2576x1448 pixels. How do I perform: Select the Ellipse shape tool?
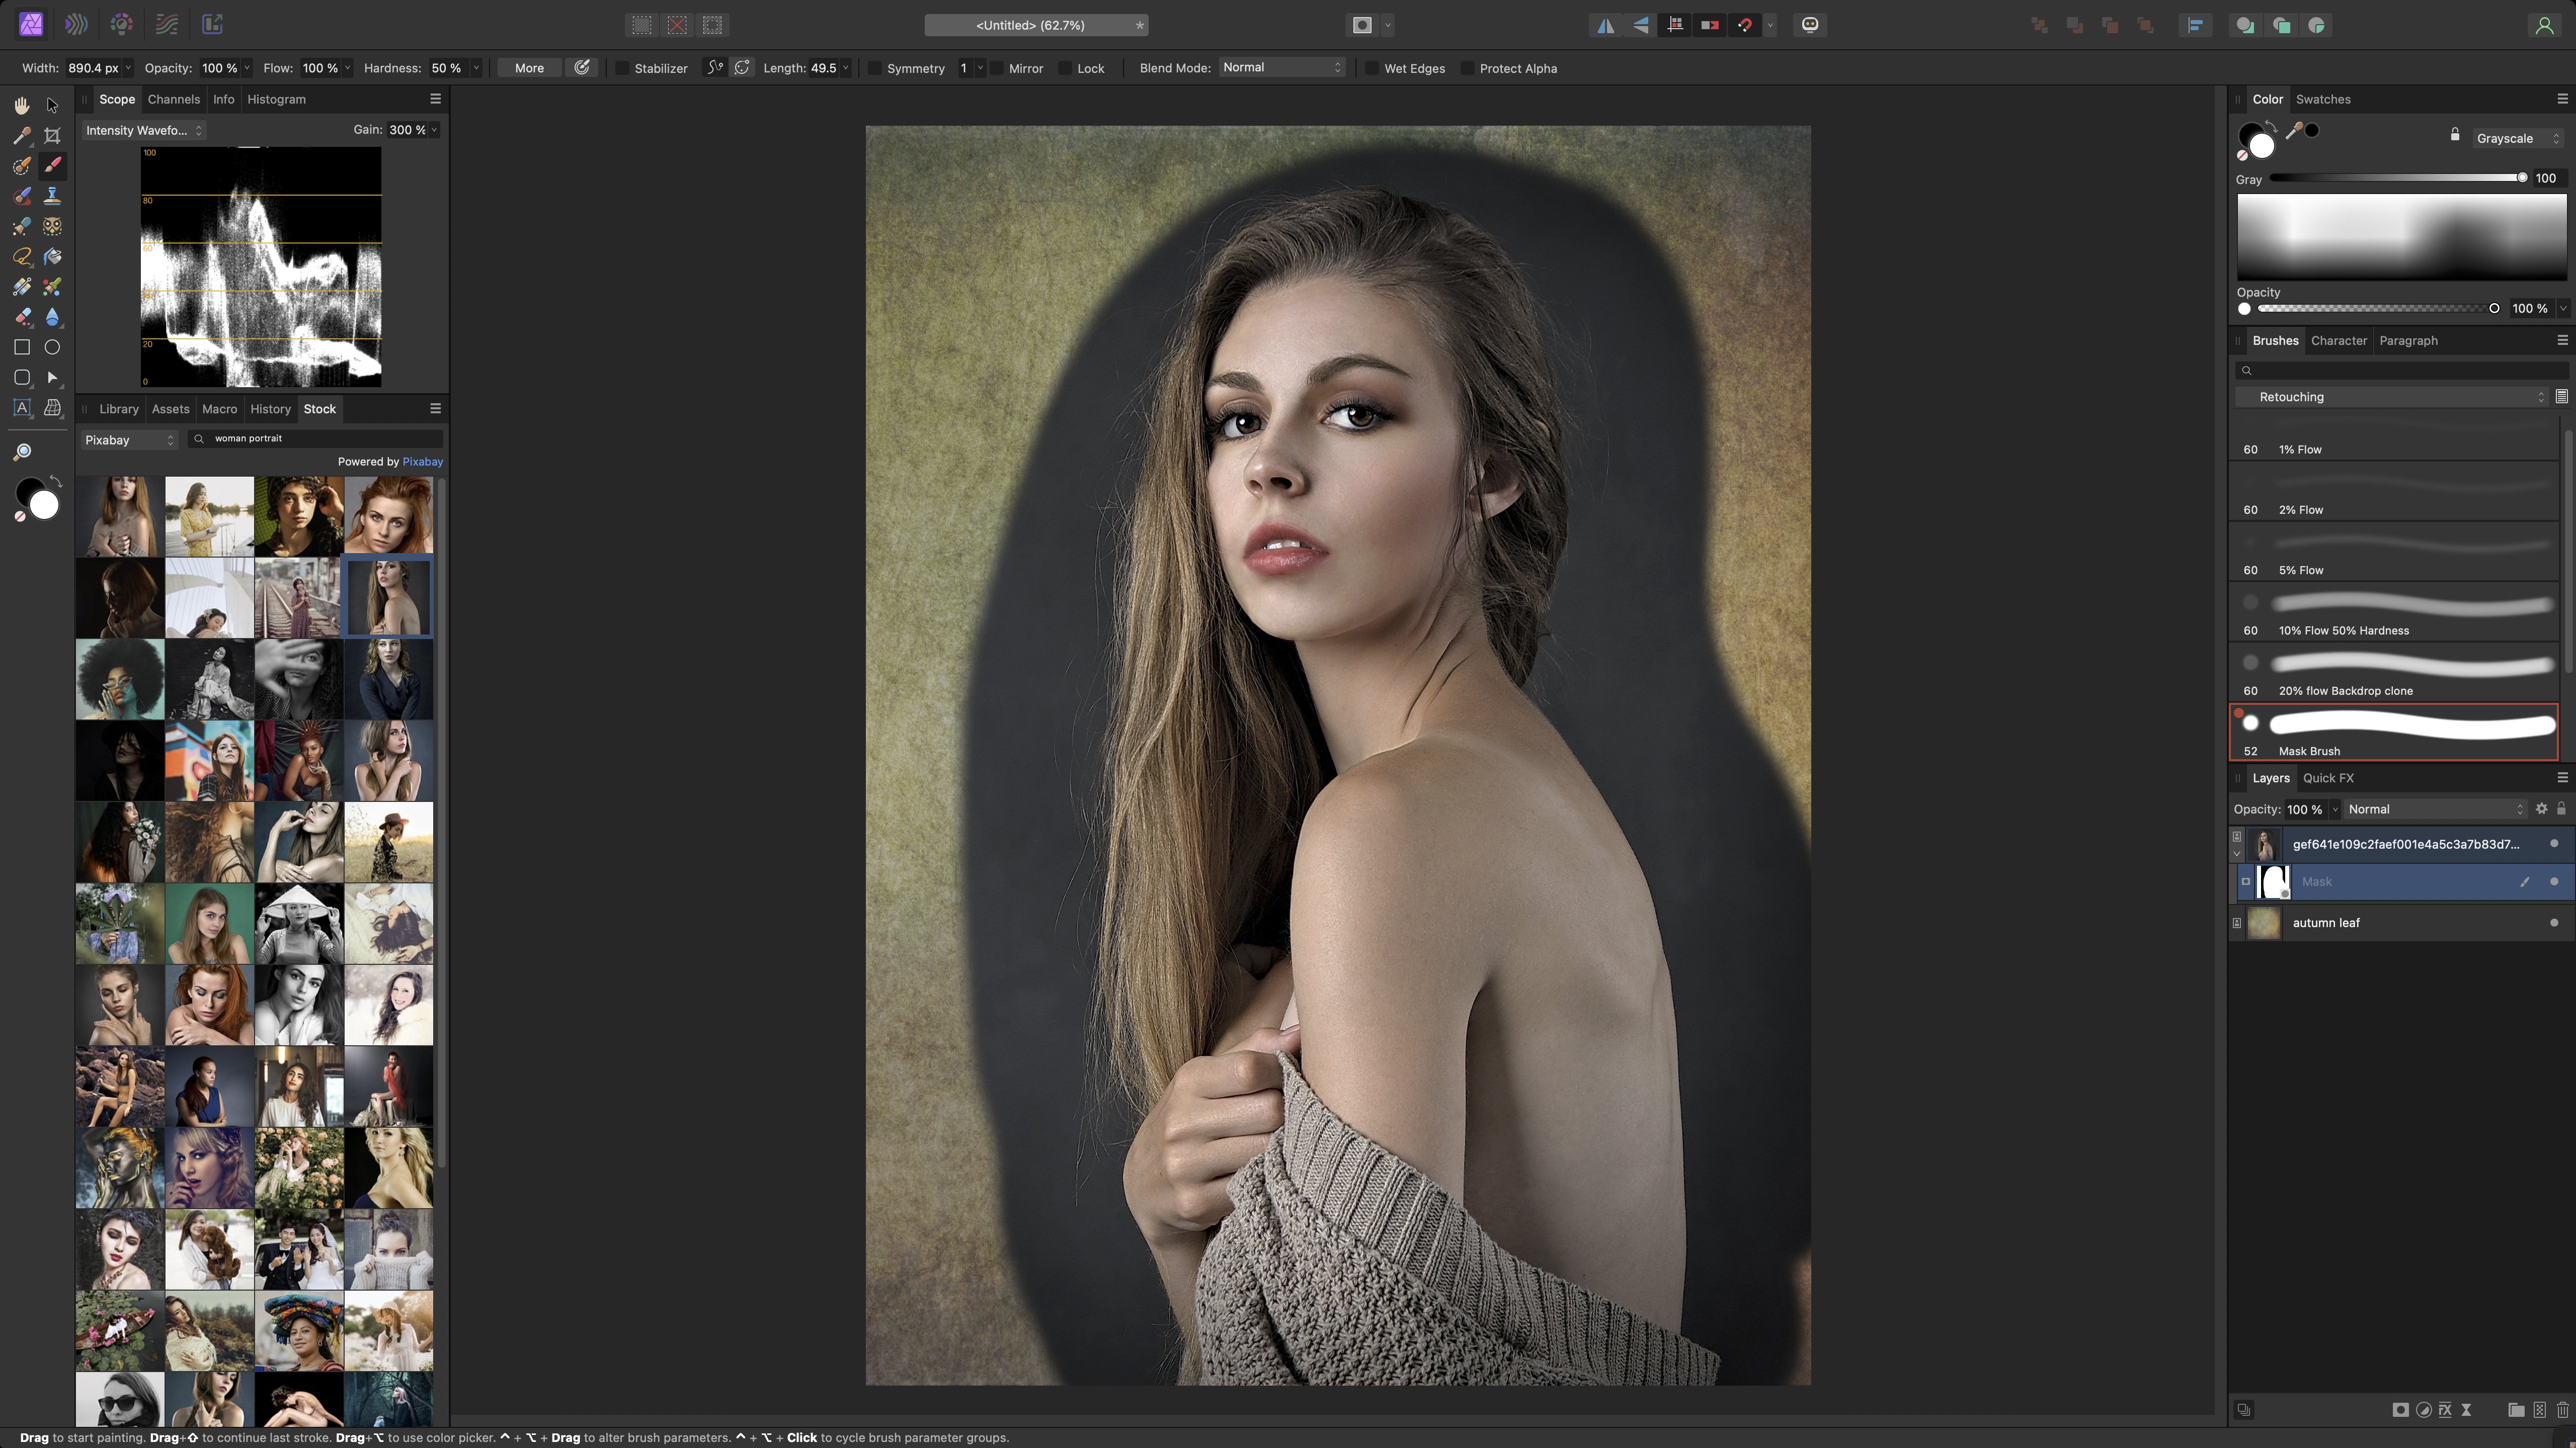52,347
